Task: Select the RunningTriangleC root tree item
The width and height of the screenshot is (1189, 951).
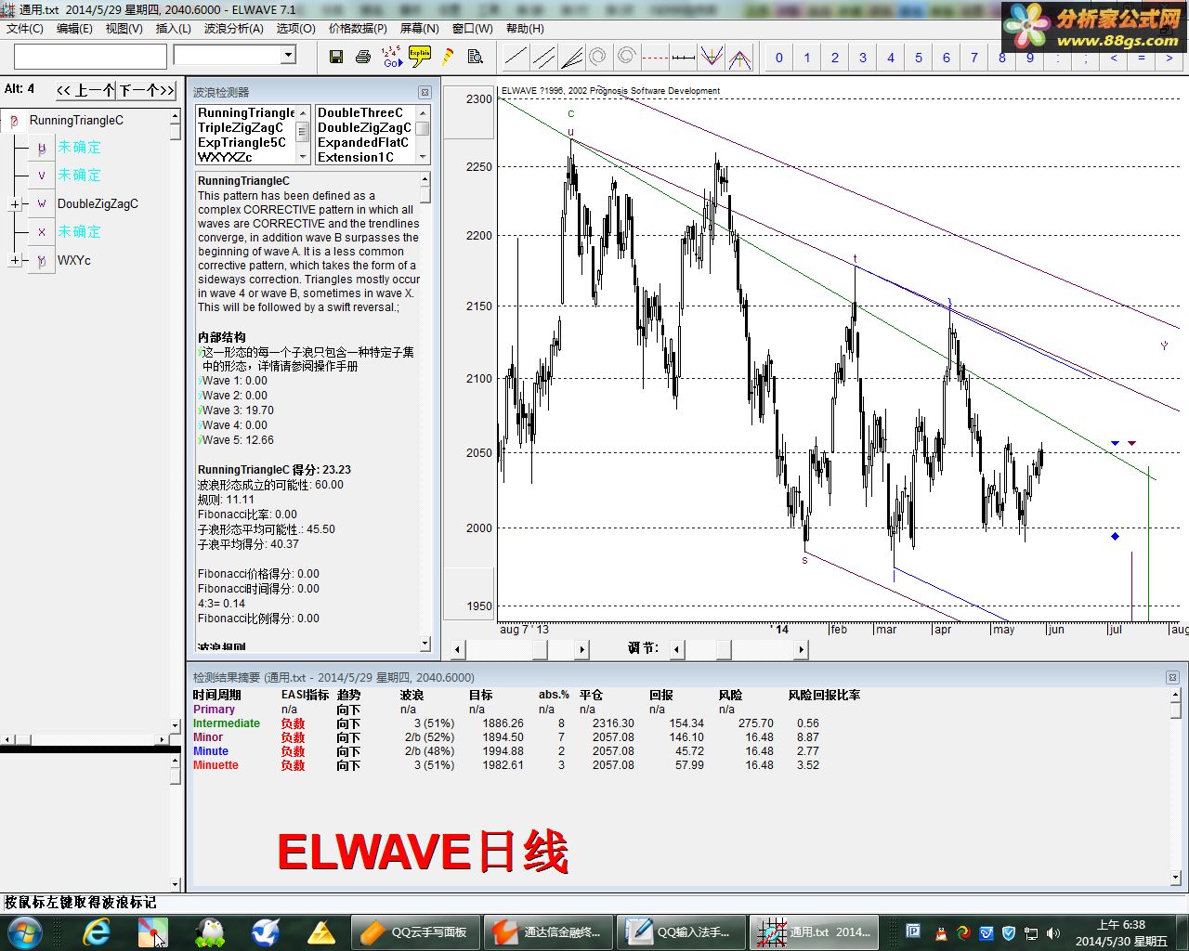Action: [76, 121]
